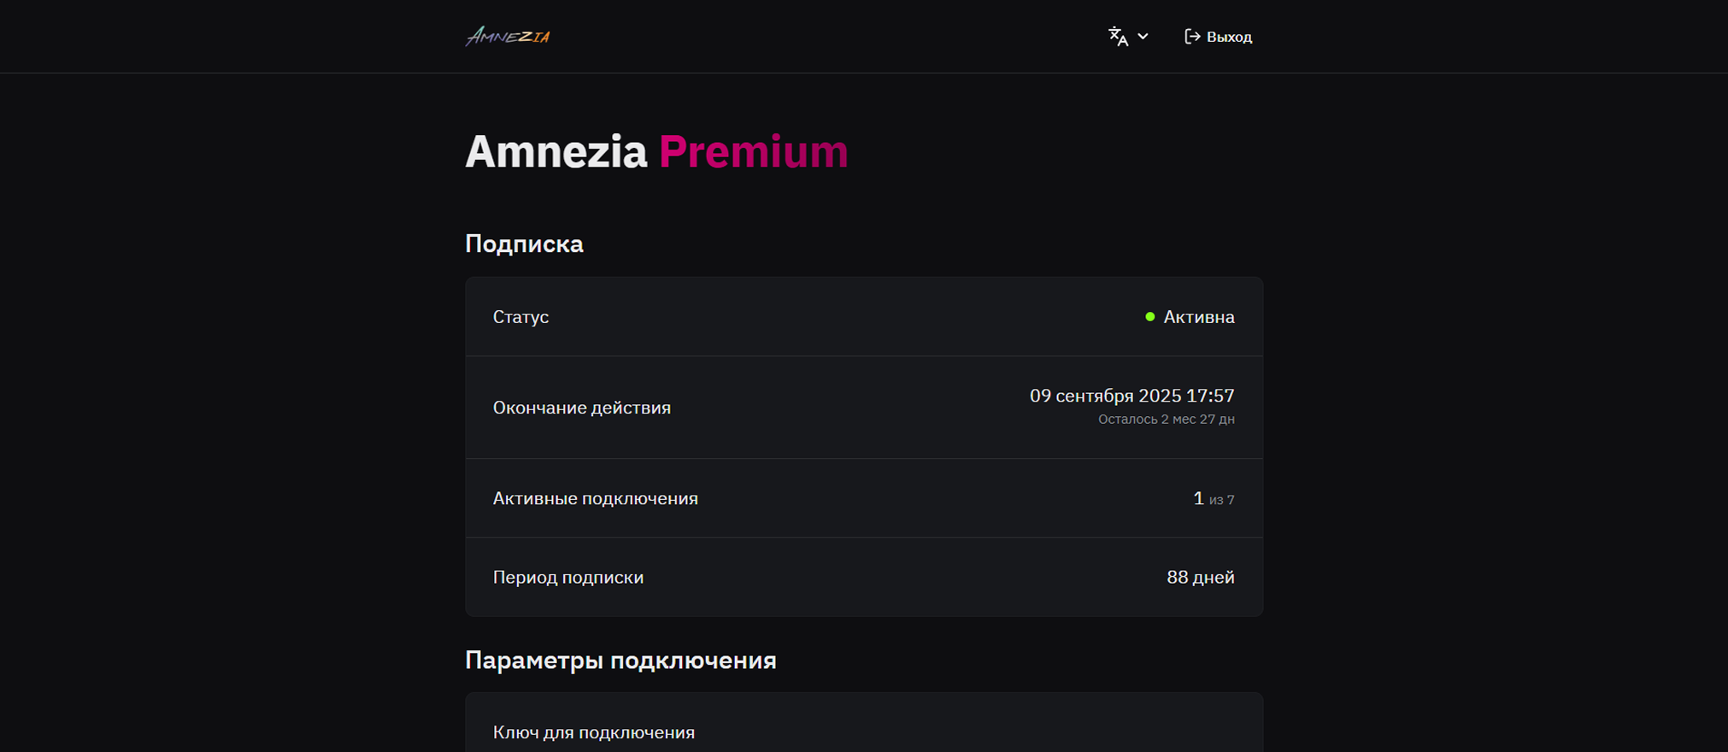
Task: Click the Amnezia logo in the header
Action: pos(508,37)
